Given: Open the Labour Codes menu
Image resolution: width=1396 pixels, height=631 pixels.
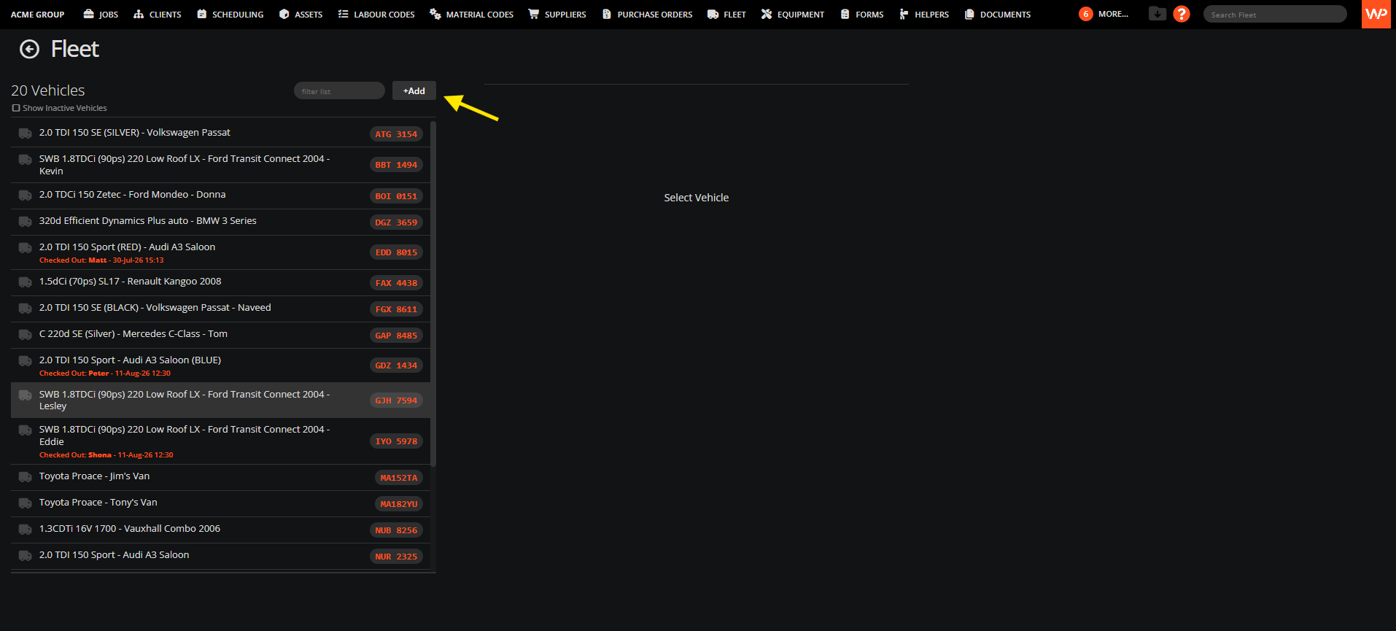Looking at the screenshot, I should coord(376,15).
